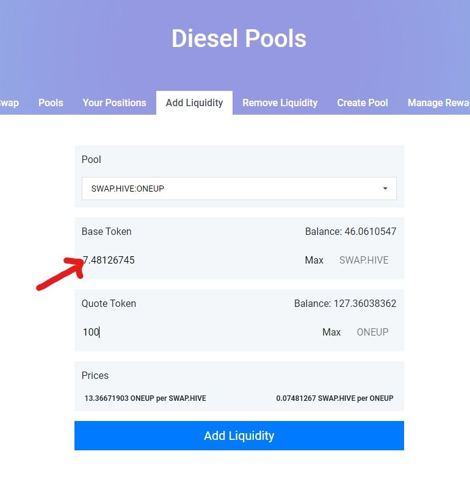Click the Diesel Pools heading
470x493 pixels.
239,38
